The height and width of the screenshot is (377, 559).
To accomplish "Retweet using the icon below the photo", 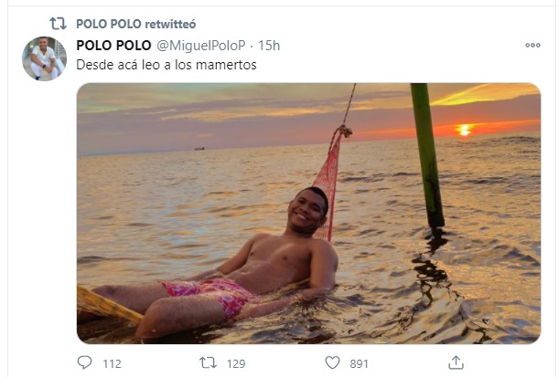I will [208, 362].
